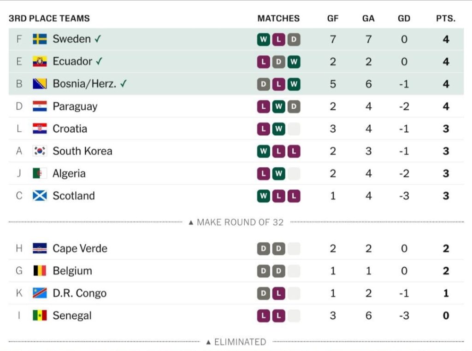This screenshot has width=472, height=351.
Task: Click the Cape Verde flag icon
Action: [x=40, y=248]
